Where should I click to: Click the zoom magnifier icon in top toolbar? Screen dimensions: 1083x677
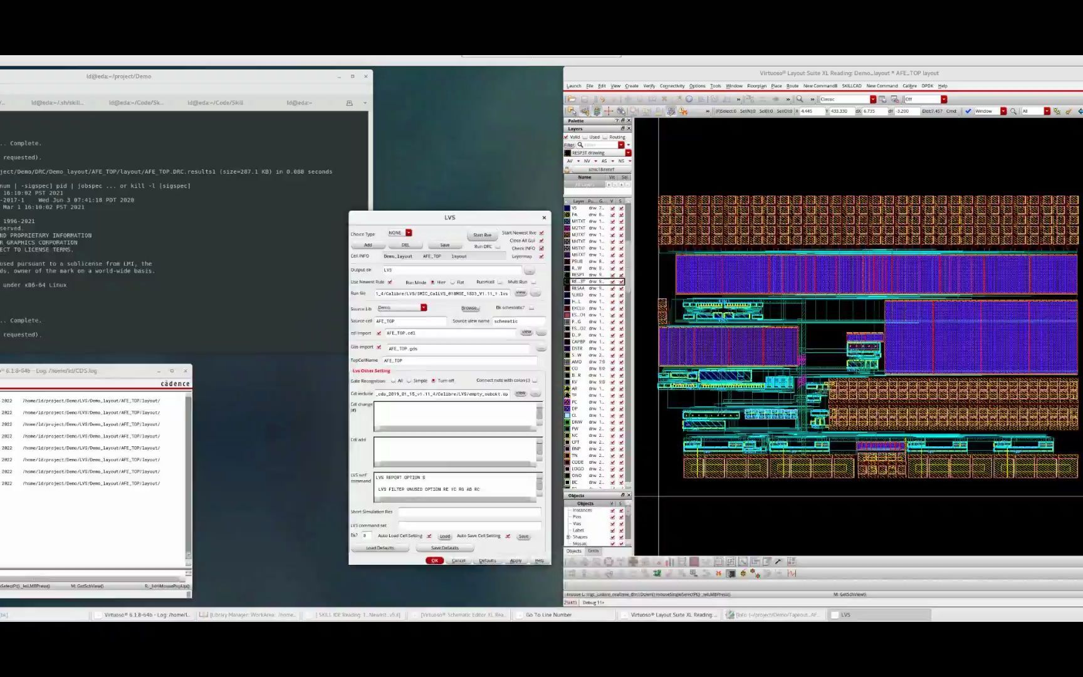[800, 99]
